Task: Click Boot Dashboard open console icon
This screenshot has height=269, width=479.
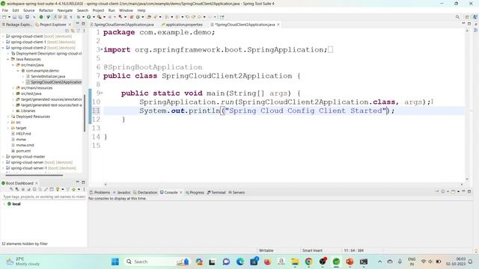Action: pyautogui.click(x=34, y=189)
